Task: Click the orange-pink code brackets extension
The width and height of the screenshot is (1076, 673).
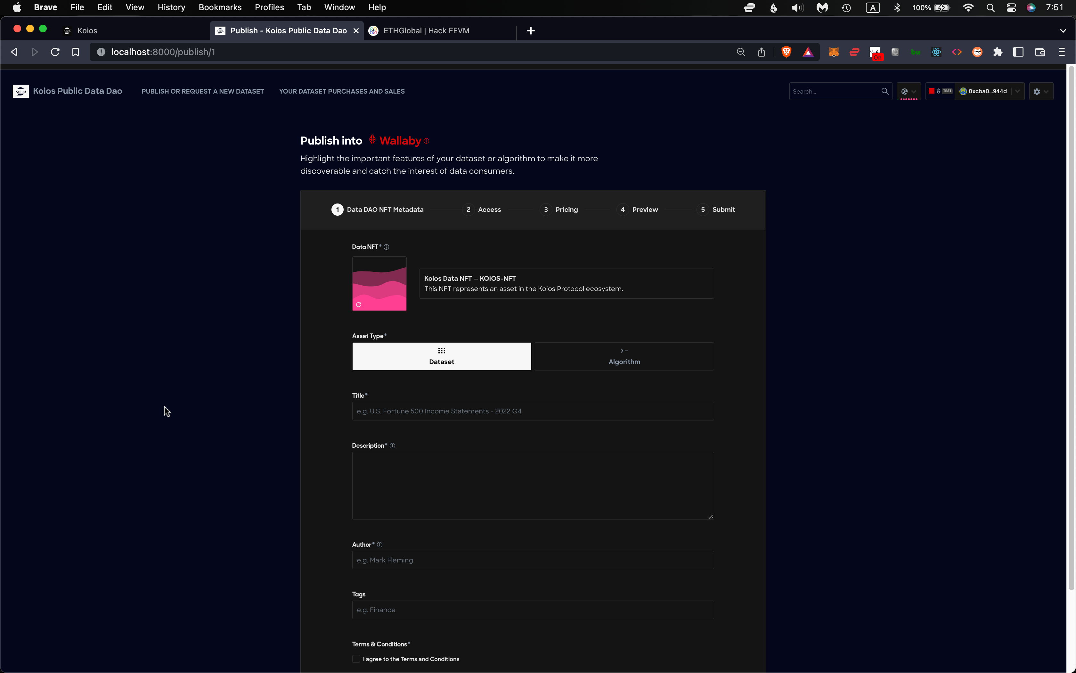Action: click(957, 52)
